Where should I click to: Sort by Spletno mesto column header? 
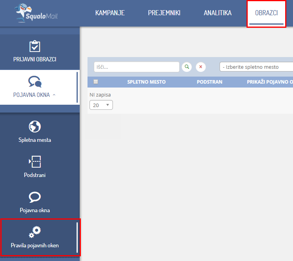click(x=146, y=82)
